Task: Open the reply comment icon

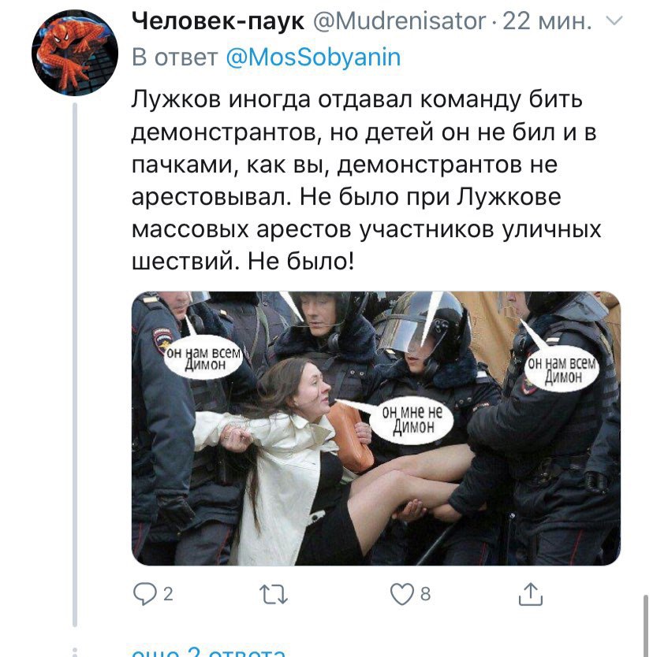Action: click(144, 594)
